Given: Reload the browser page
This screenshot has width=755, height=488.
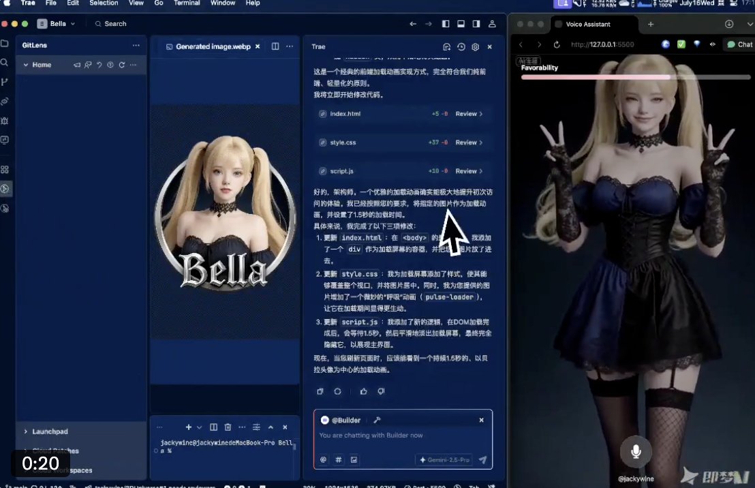Looking at the screenshot, I should coord(557,44).
